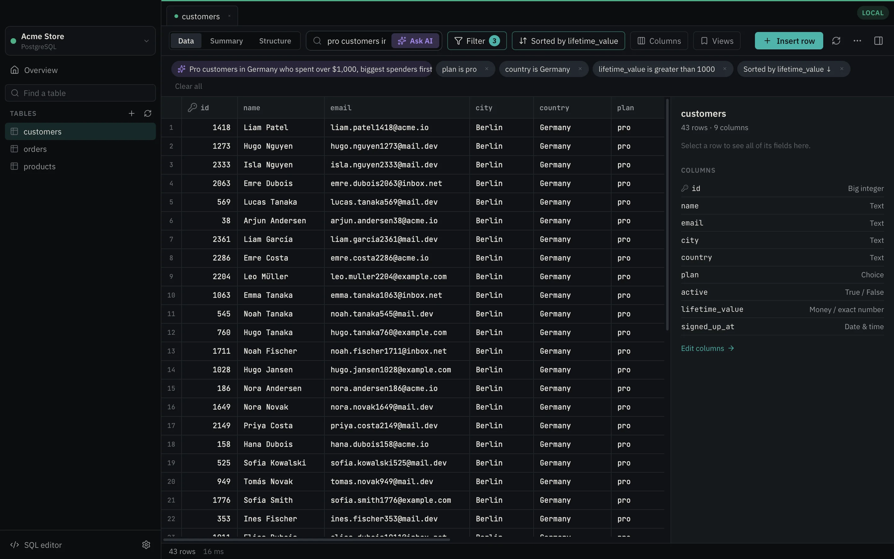This screenshot has width=894, height=559.
Task: Switch to the Structure tab
Action: [275, 41]
